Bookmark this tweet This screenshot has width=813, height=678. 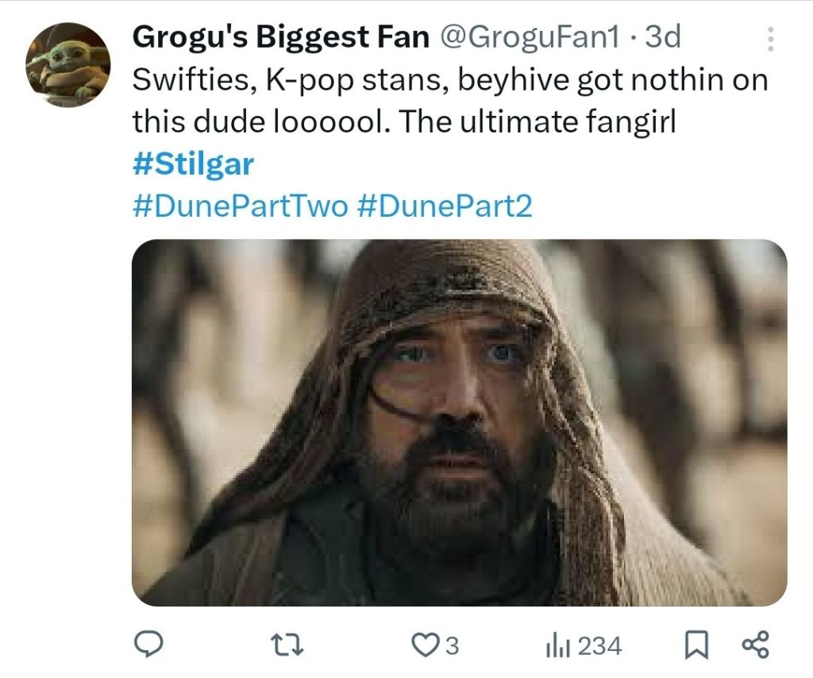[x=696, y=645]
